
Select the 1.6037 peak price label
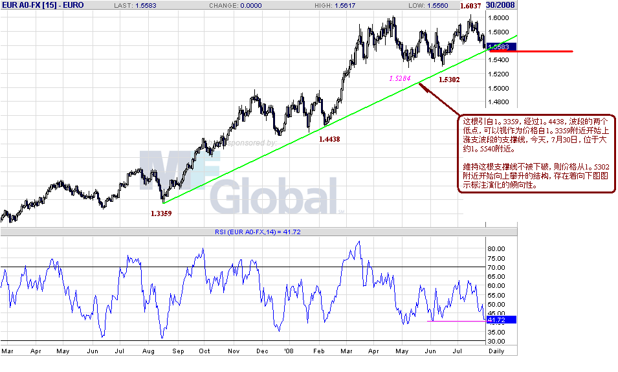pyautogui.click(x=470, y=6)
